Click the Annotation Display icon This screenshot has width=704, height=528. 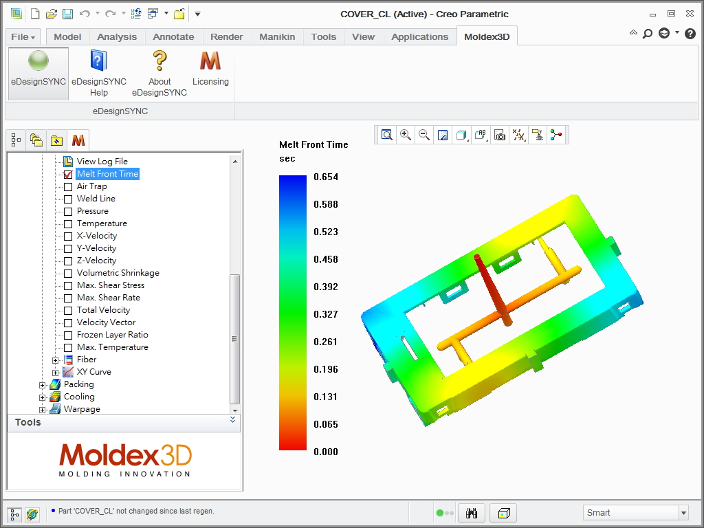pos(538,135)
